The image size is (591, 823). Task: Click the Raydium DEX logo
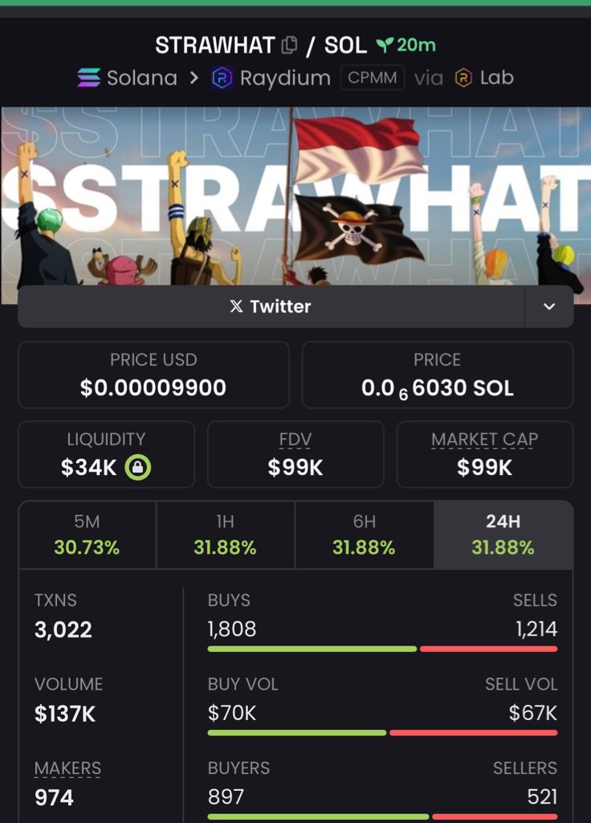tap(222, 78)
